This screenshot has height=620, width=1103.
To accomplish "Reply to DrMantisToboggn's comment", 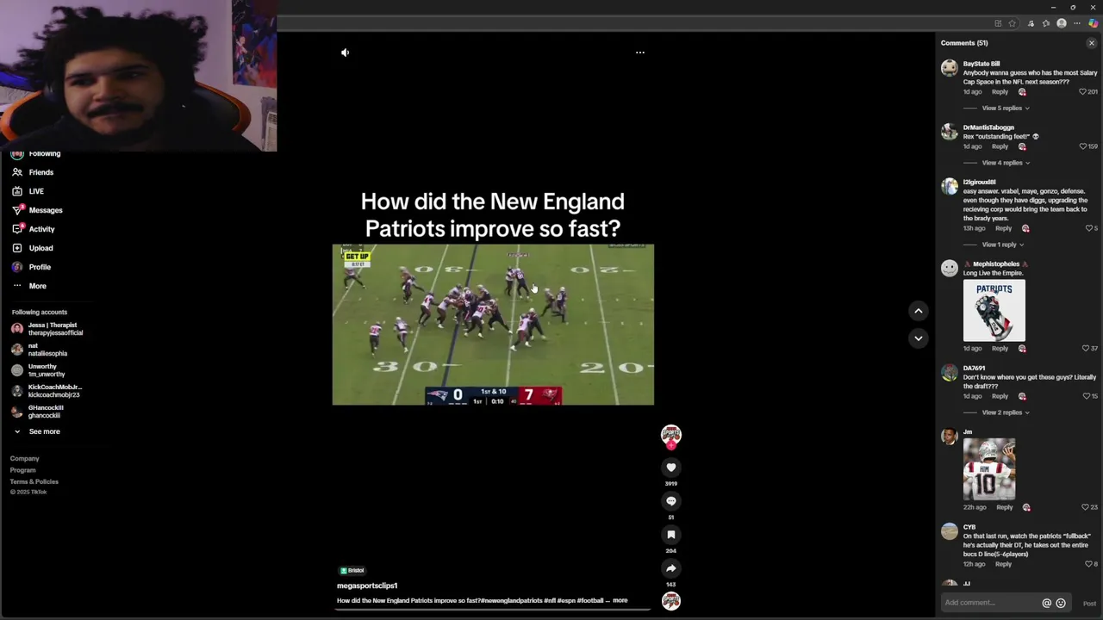I will (1000, 146).
